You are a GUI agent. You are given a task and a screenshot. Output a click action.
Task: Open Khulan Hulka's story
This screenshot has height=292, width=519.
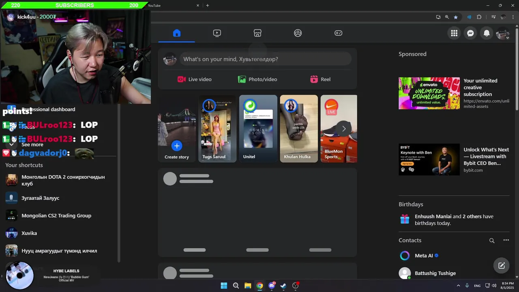299,129
